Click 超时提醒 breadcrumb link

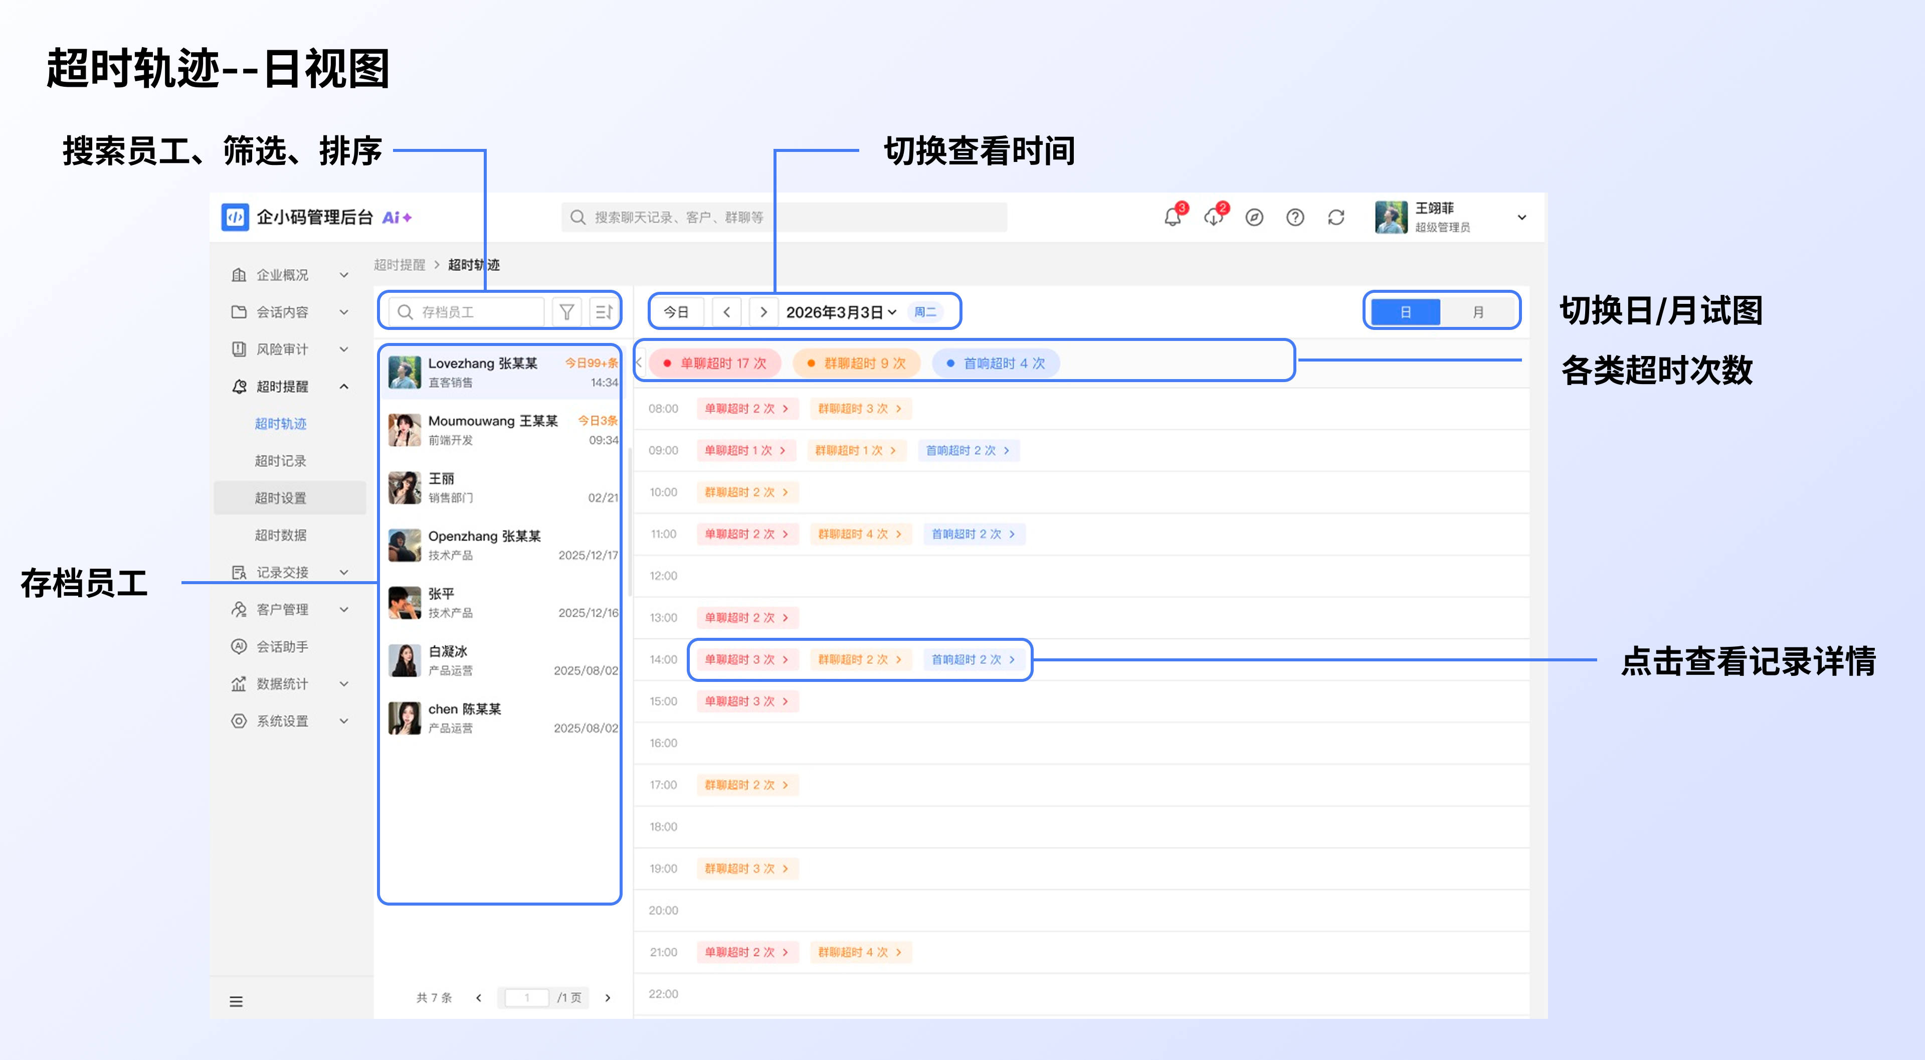[x=399, y=265]
